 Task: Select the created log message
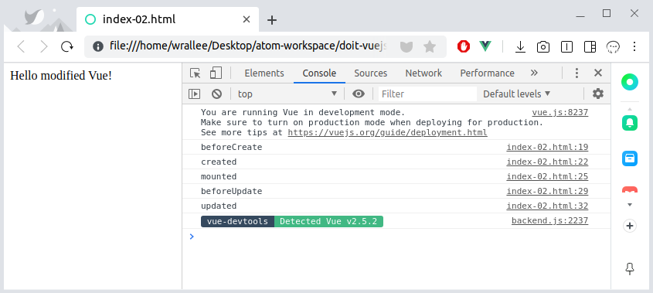click(219, 162)
